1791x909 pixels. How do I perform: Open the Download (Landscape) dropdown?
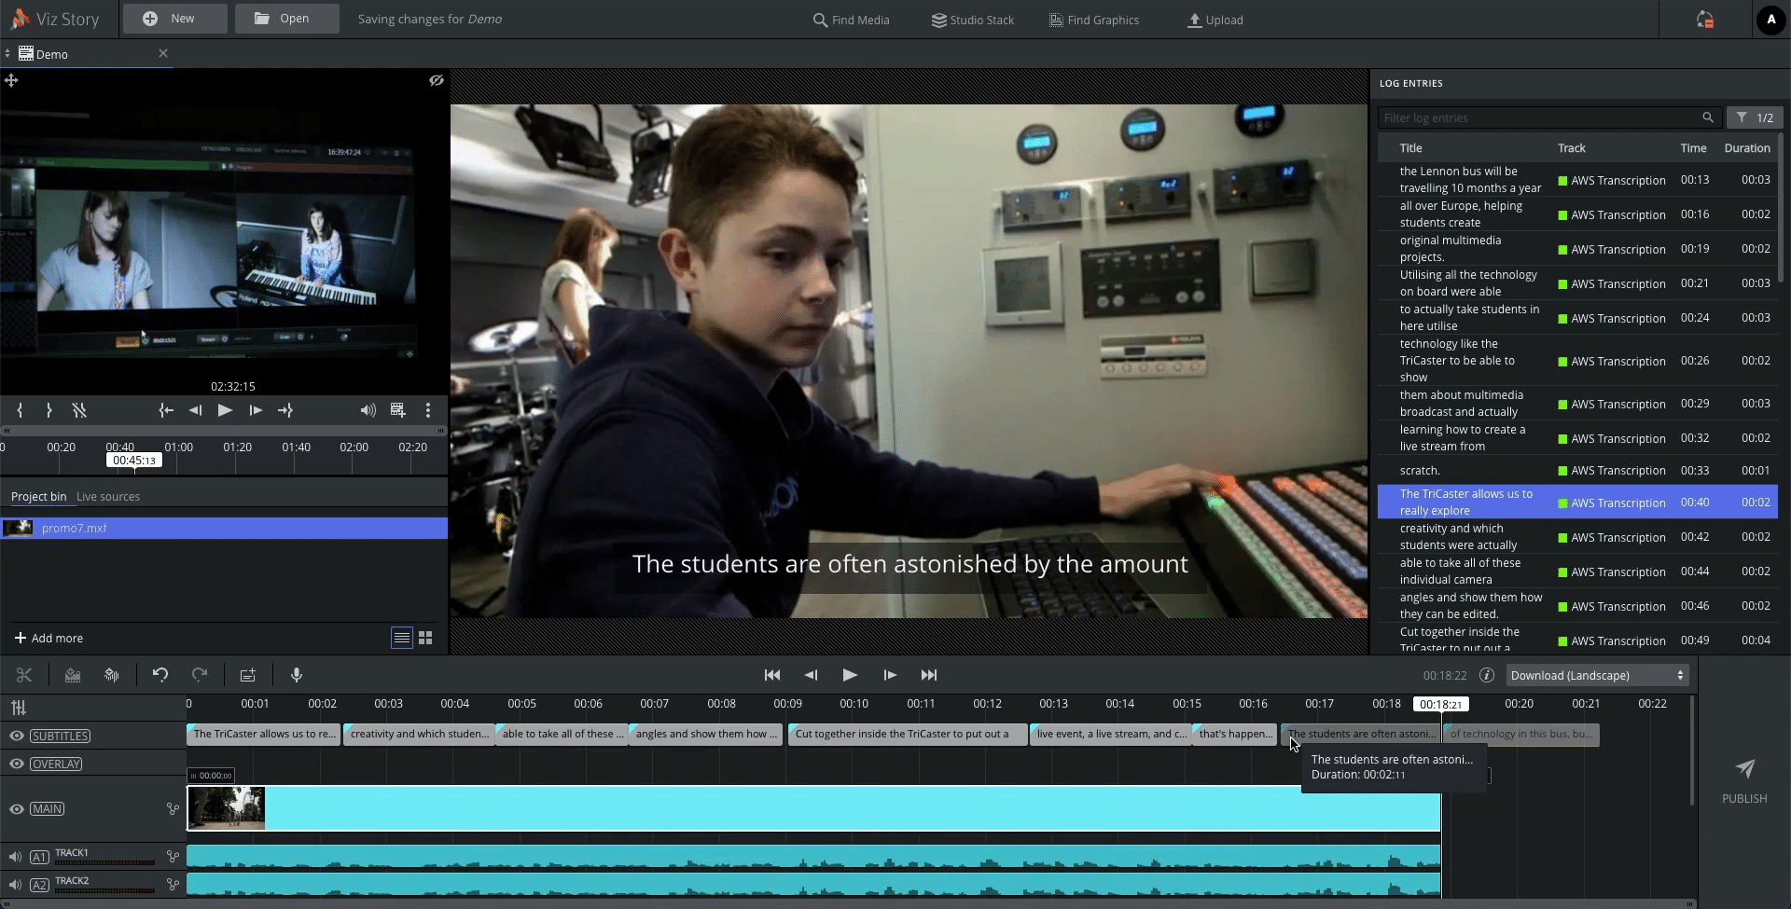[x=1597, y=675]
